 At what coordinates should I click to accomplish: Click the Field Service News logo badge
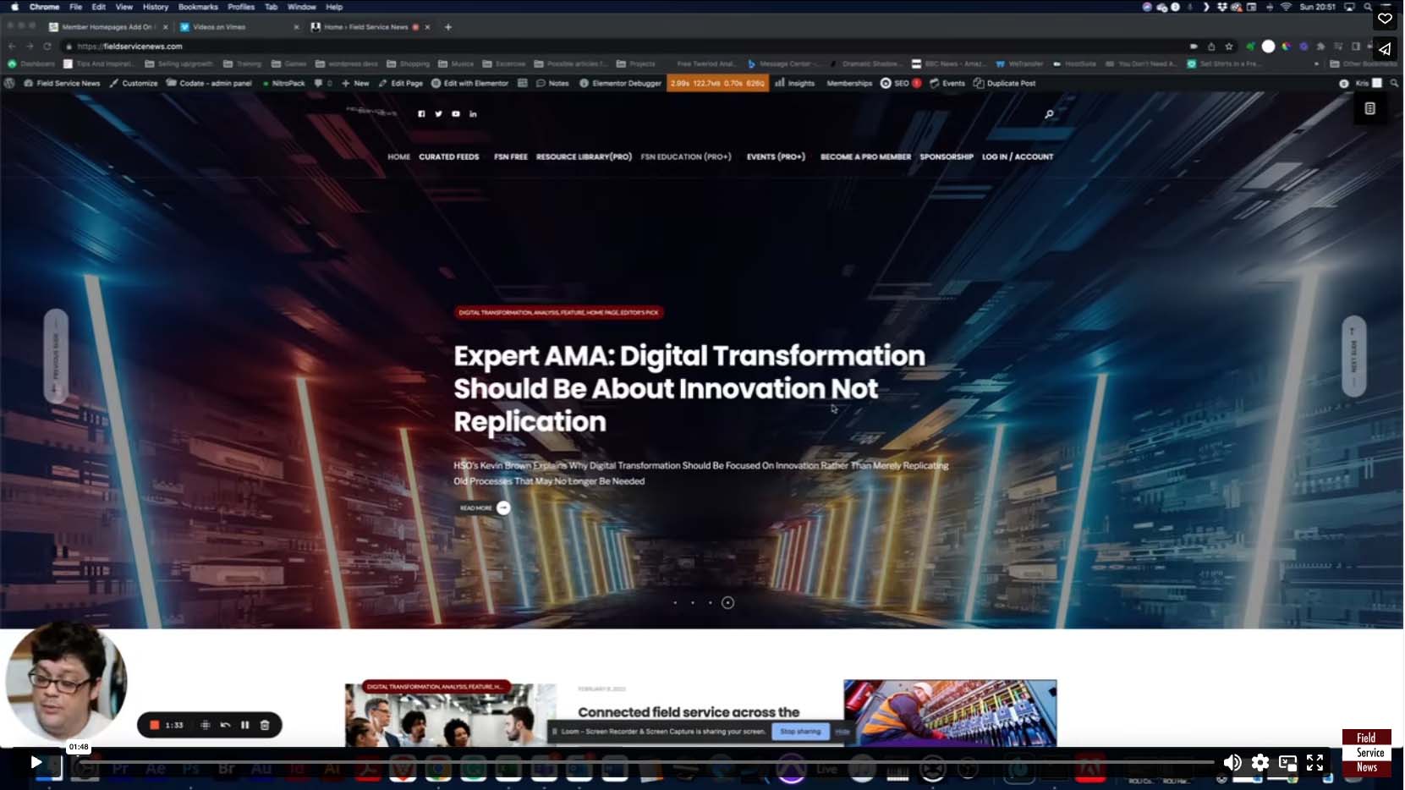point(1366,752)
